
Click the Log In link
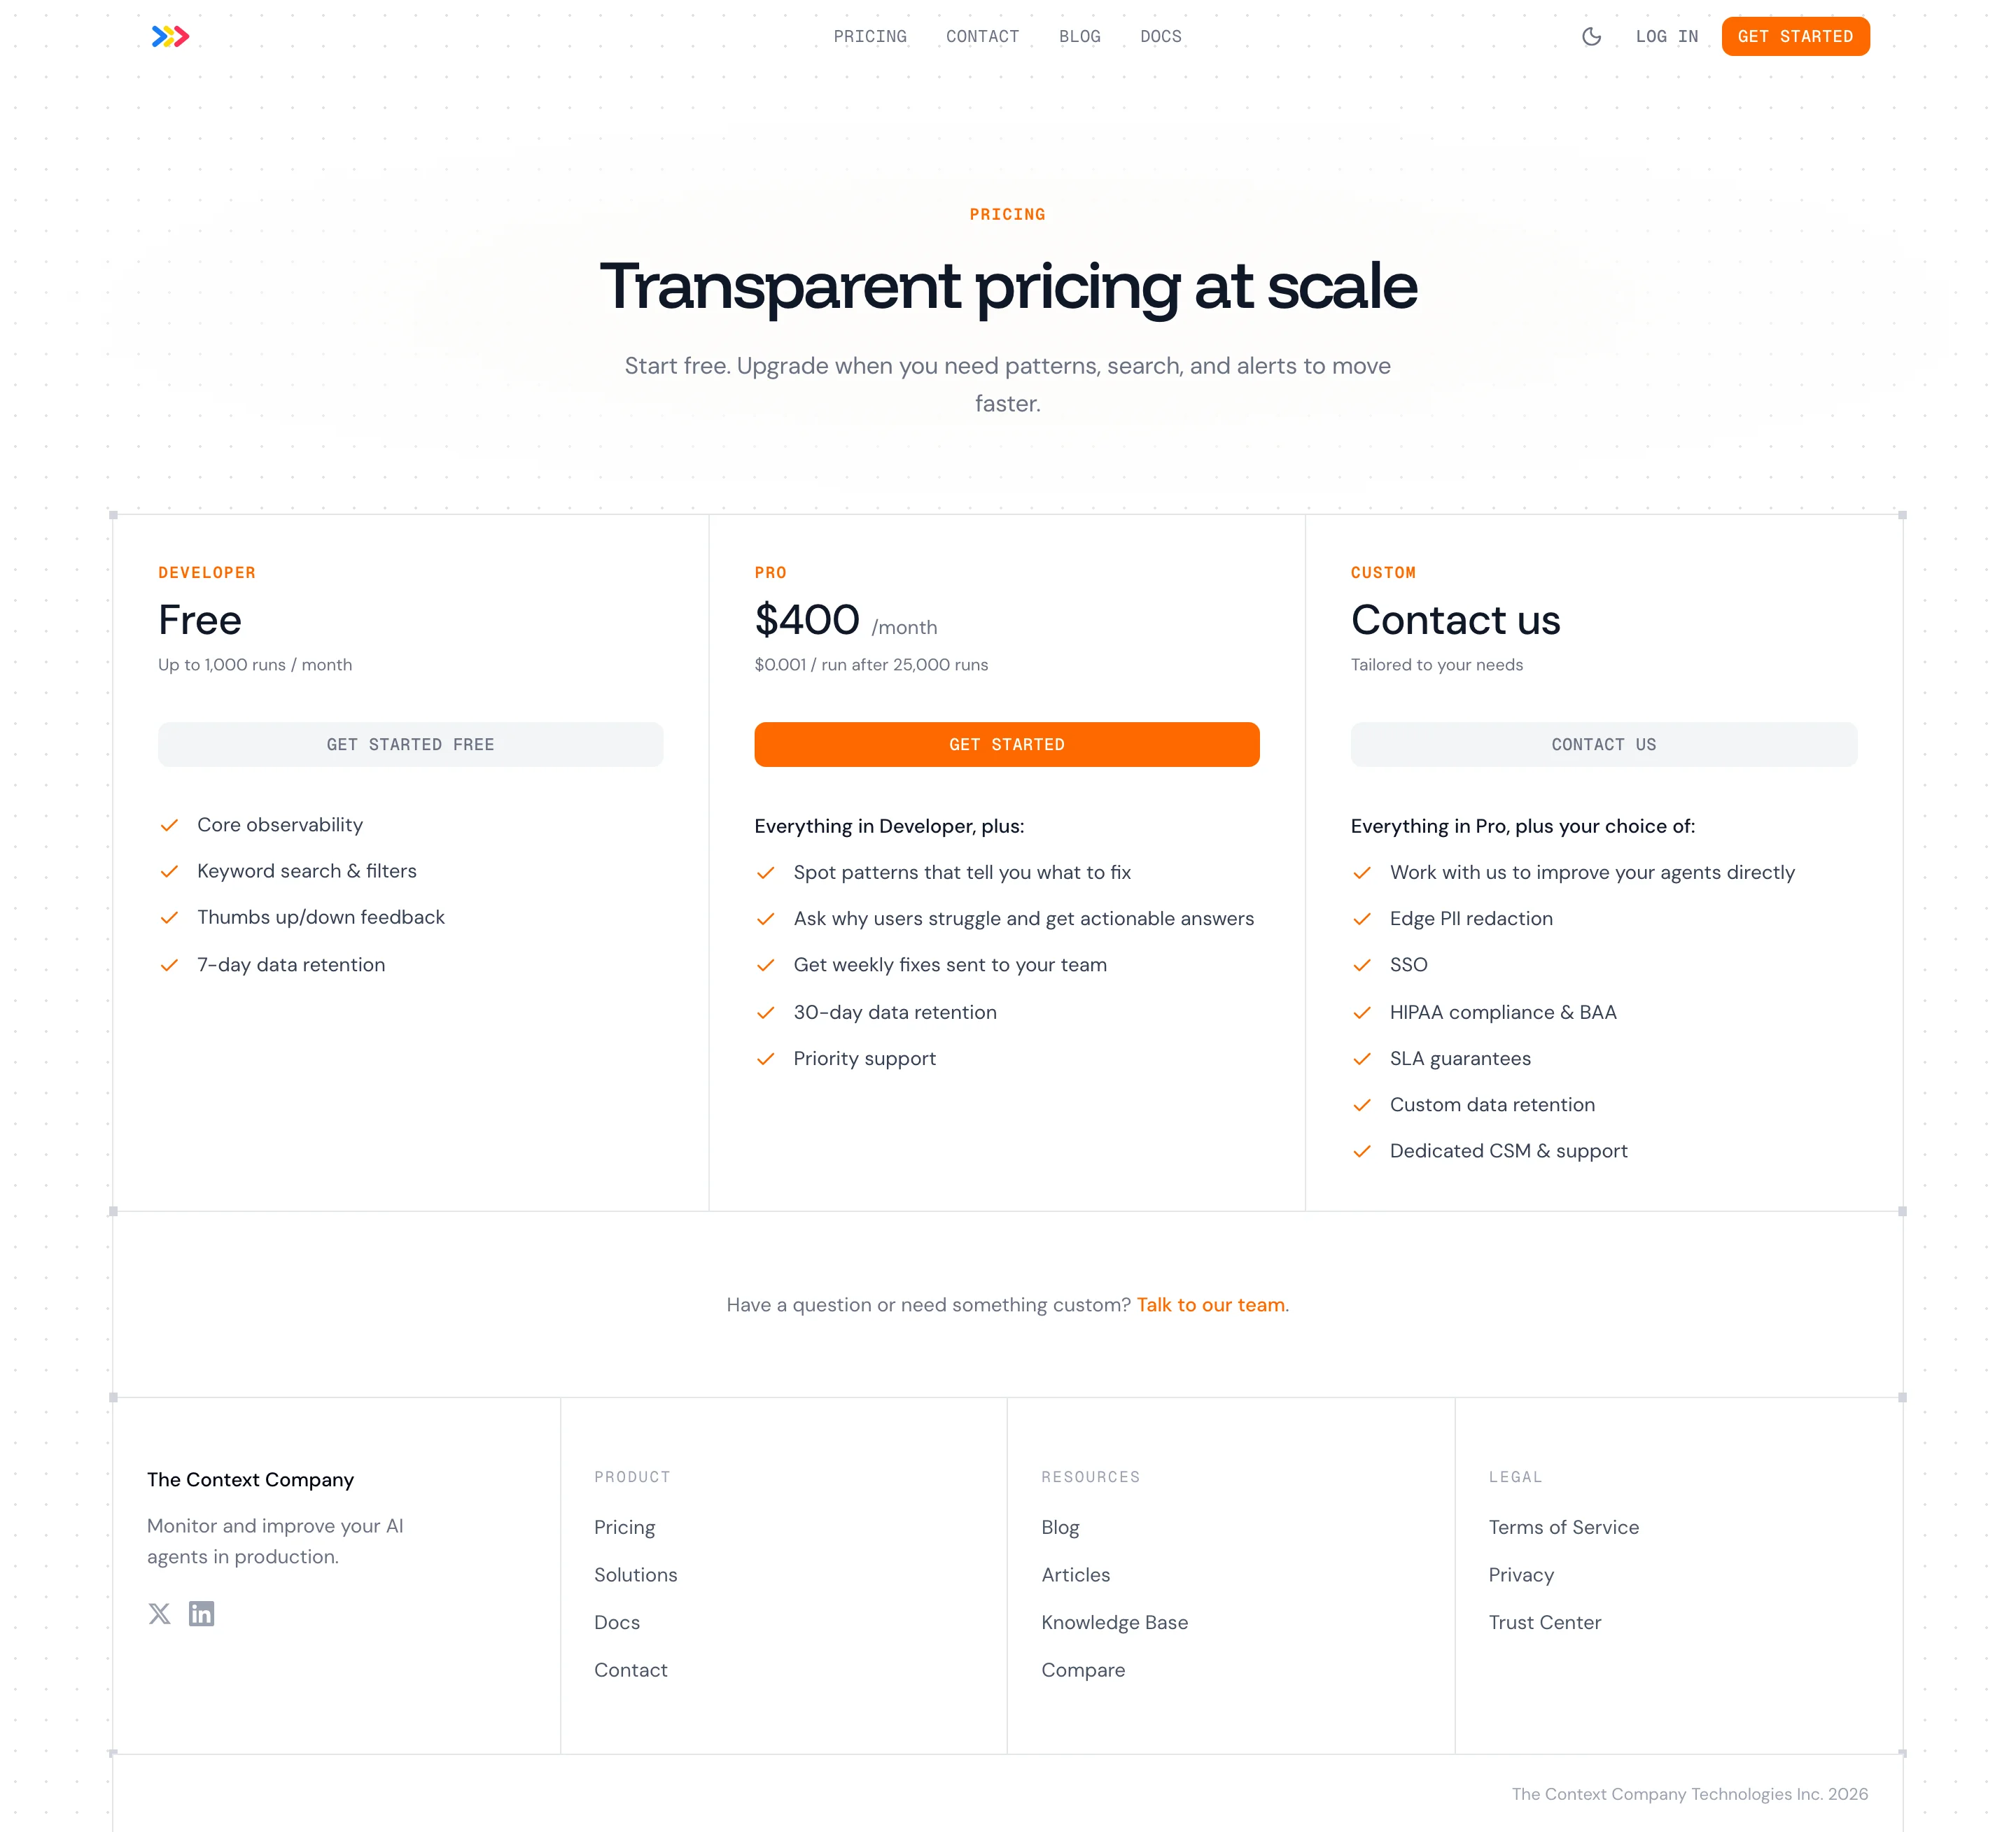[x=1666, y=37]
